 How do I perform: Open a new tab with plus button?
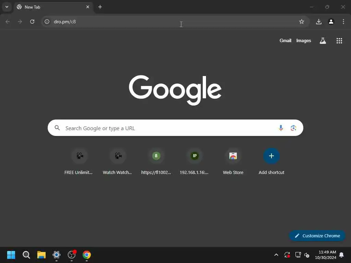[100, 7]
